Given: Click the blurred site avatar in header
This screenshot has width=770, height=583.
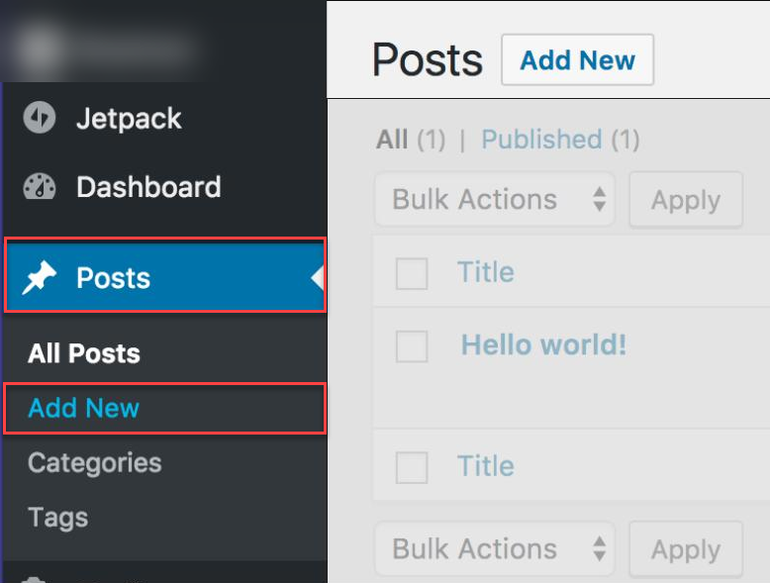Looking at the screenshot, I should (42, 47).
